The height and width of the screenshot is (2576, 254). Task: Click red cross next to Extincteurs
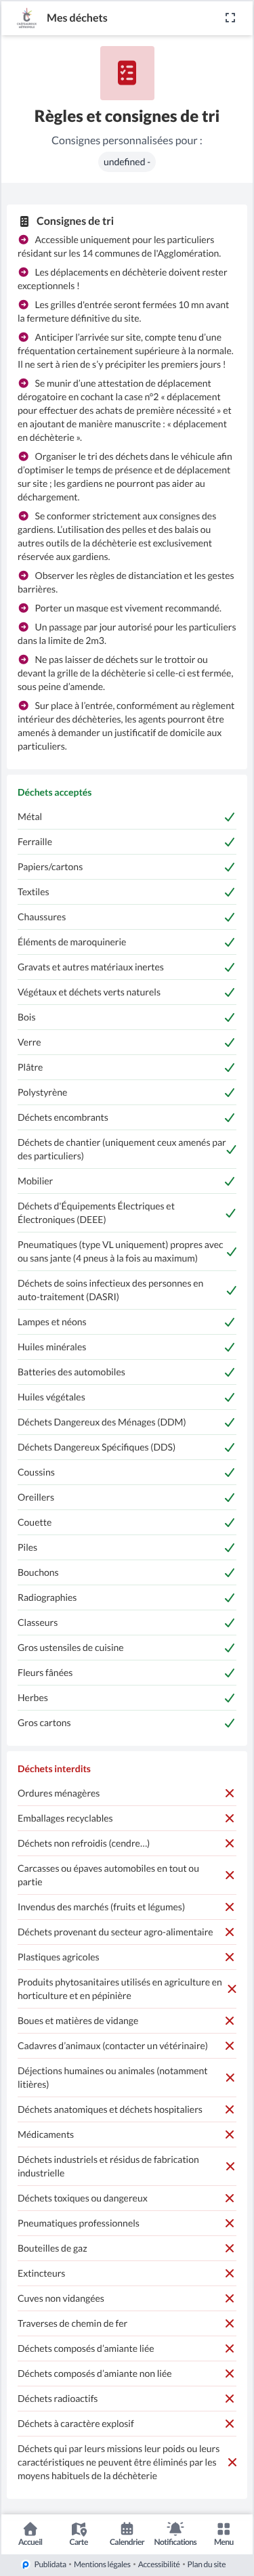229,2273
